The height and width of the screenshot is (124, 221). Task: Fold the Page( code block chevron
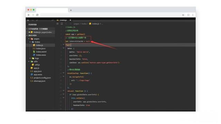click(x=64, y=44)
